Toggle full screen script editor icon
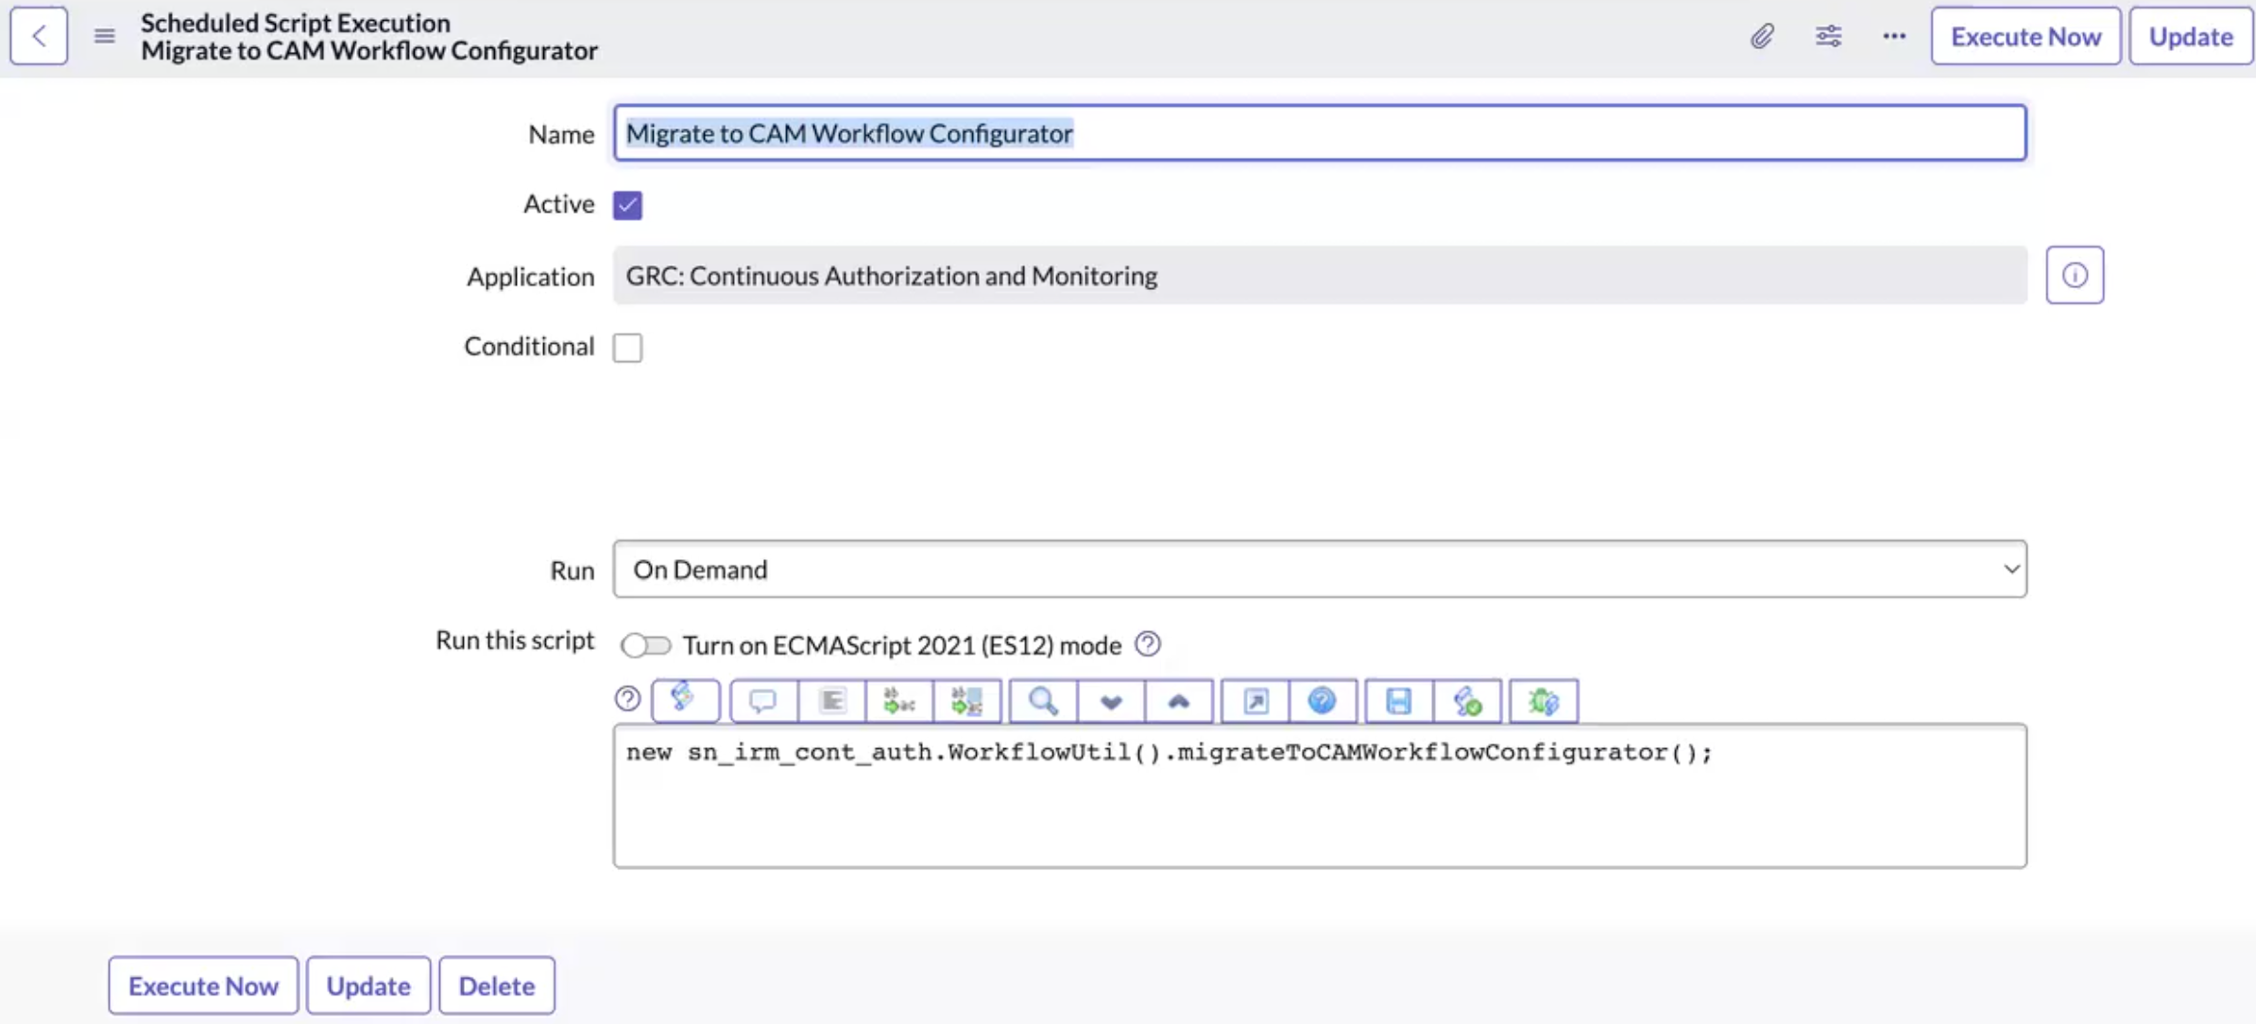Image resolution: width=2256 pixels, height=1024 pixels. point(1256,701)
